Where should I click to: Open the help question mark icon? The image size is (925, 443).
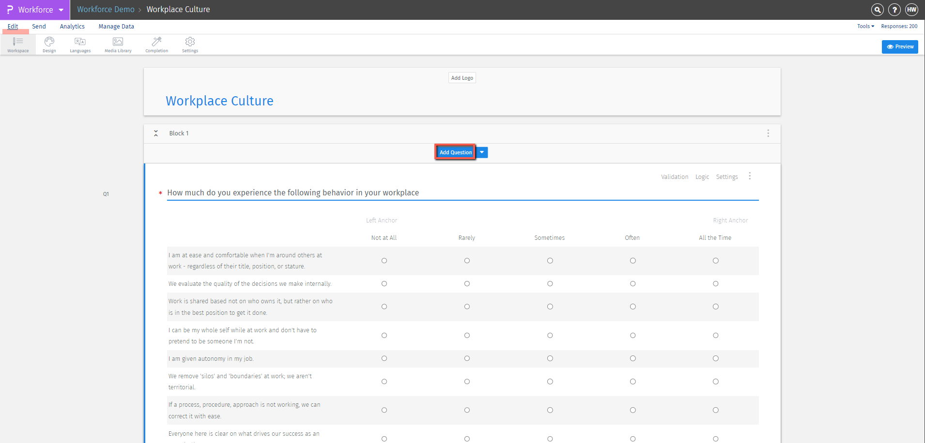click(894, 10)
